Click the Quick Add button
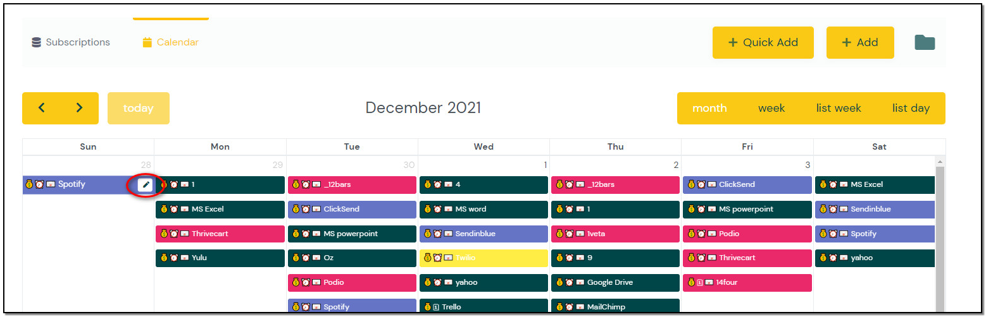This screenshot has height=317, width=986. tap(763, 42)
